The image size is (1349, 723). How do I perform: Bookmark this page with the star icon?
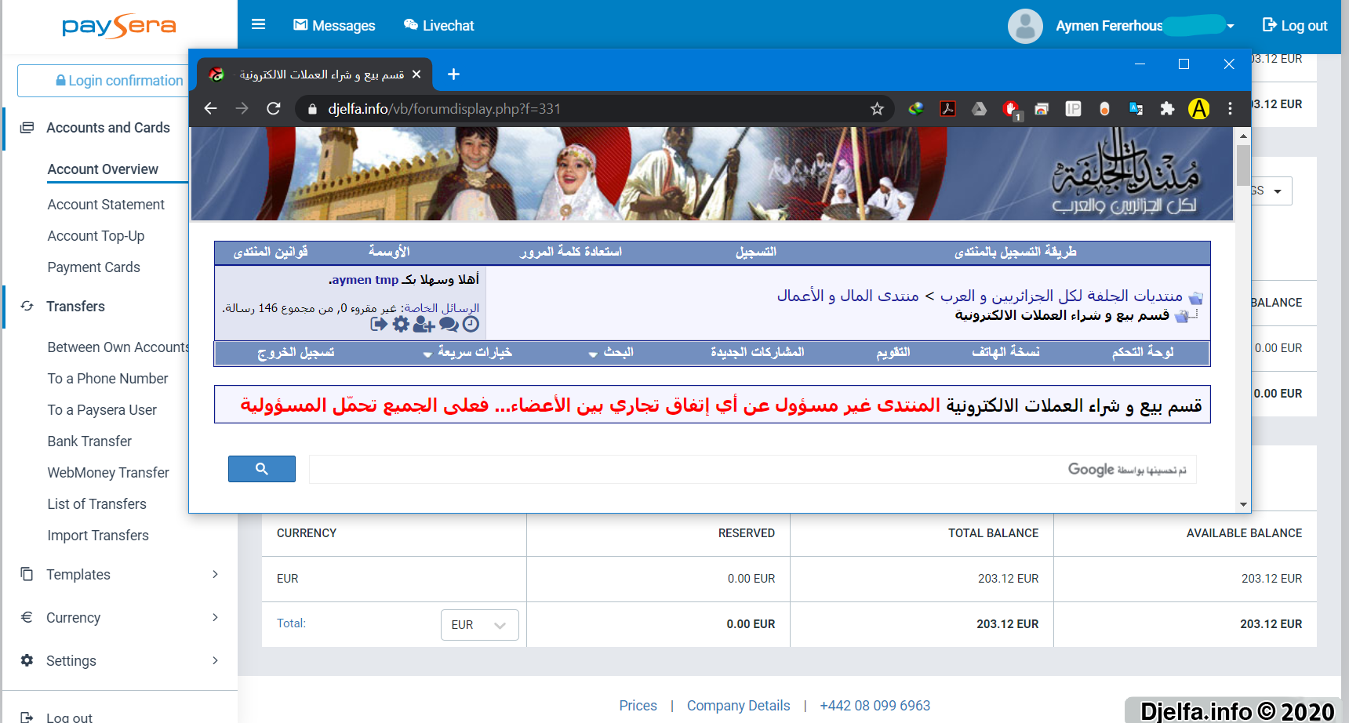[x=877, y=109]
